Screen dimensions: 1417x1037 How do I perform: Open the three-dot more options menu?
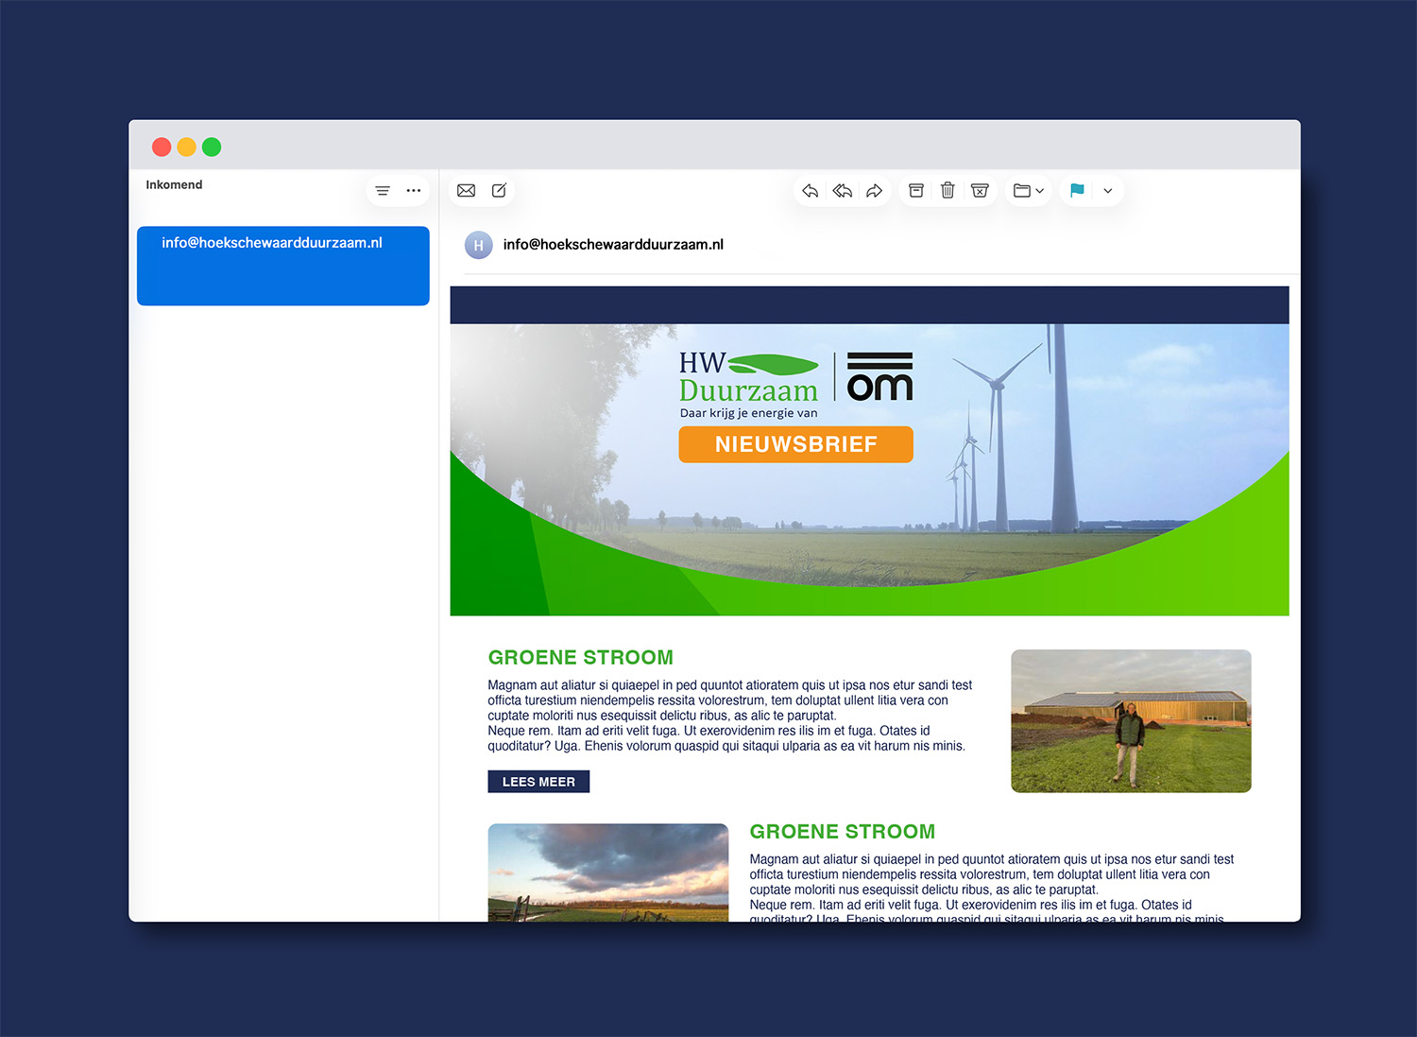[x=414, y=191]
